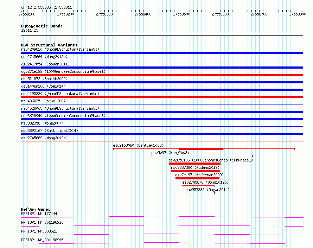
Task: Select the red bar under nsv4195320
Action: [x=162, y=97]
